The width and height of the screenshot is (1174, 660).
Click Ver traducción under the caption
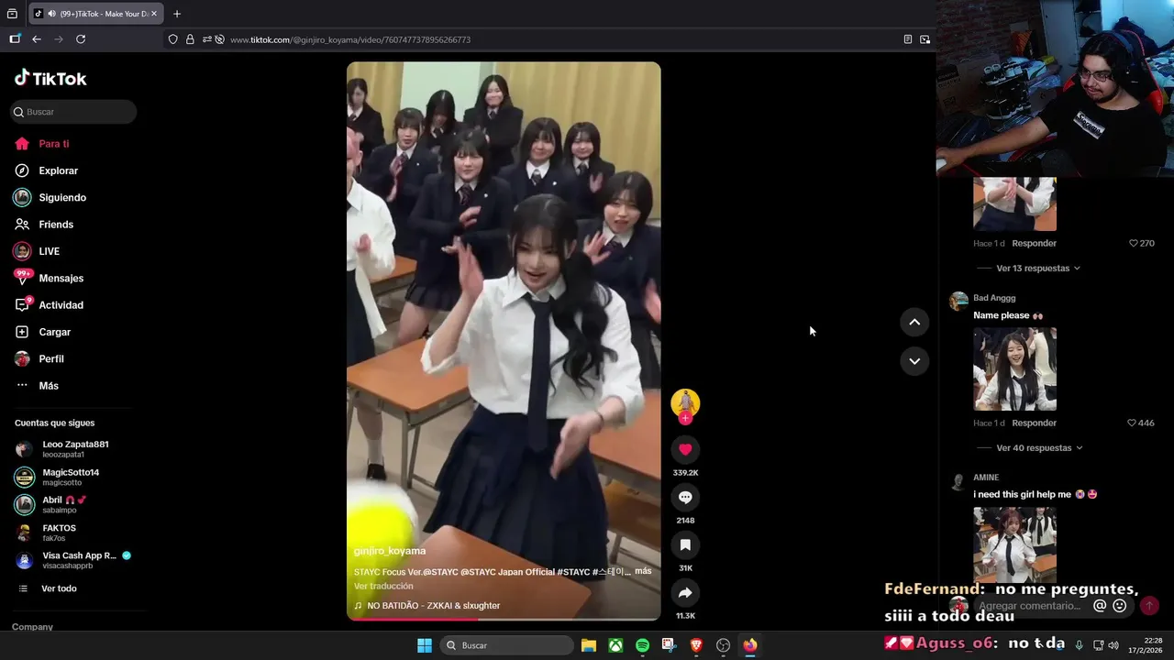pos(383,586)
